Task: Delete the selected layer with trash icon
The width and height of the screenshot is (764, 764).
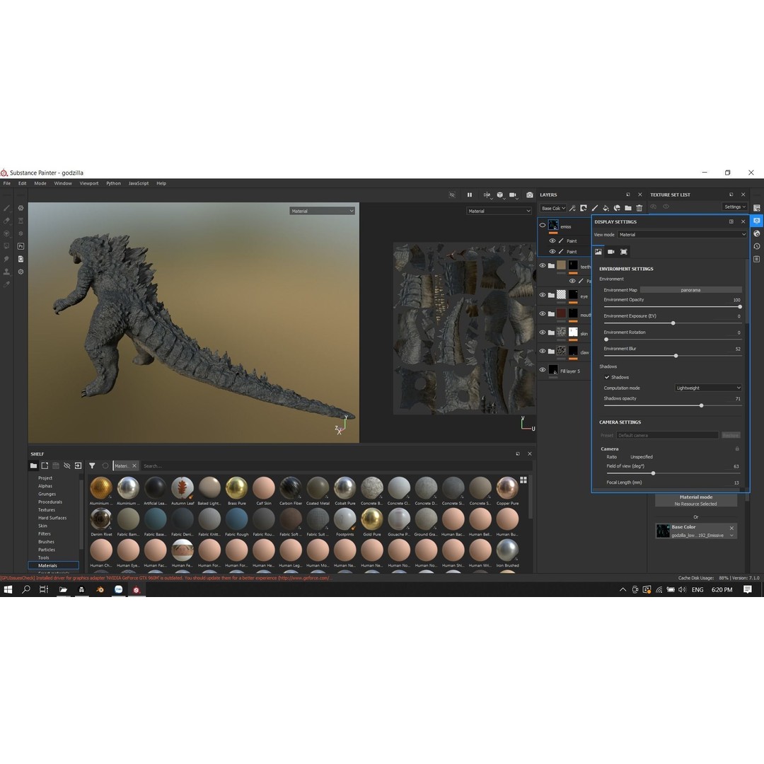Action: click(x=639, y=208)
